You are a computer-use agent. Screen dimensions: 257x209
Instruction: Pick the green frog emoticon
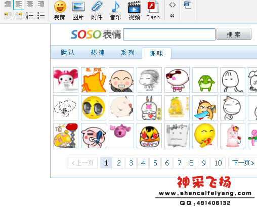[205, 80]
